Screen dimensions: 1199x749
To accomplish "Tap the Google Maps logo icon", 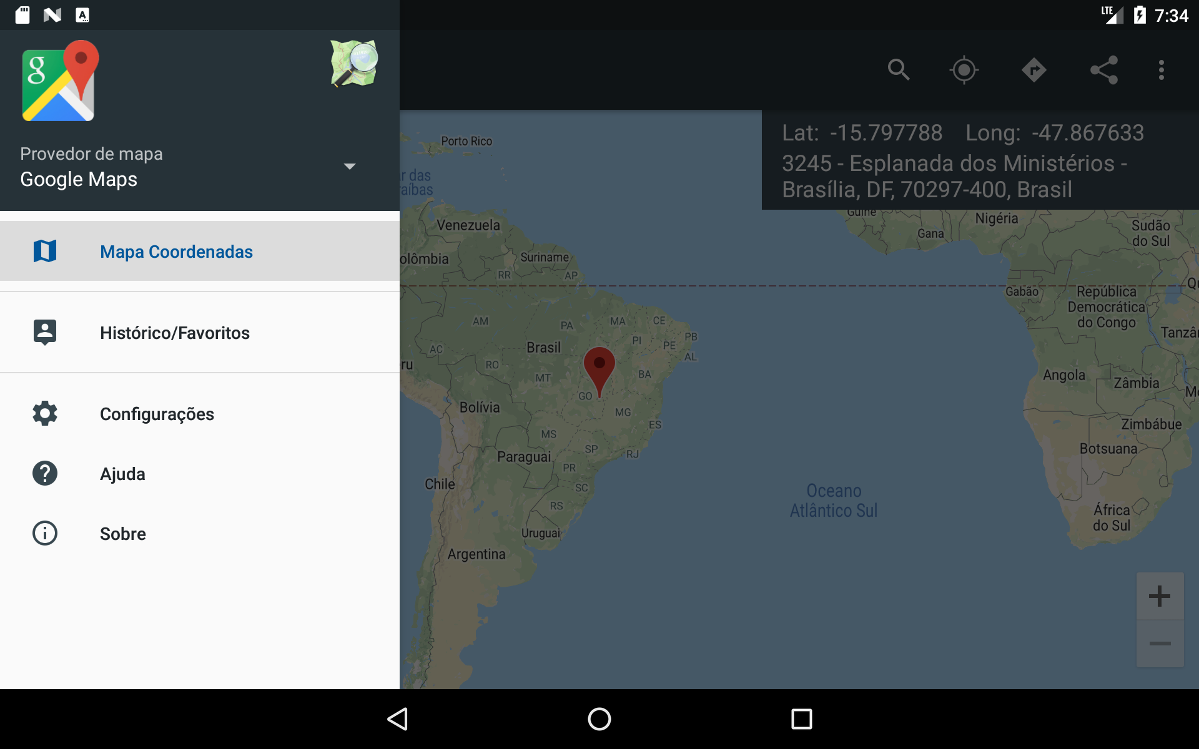I will click(x=60, y=81).
